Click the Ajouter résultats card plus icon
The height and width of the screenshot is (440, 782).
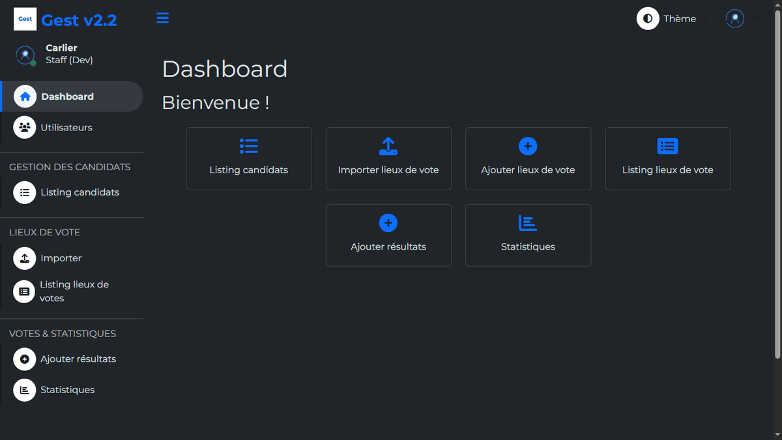[x=388, y=223]
